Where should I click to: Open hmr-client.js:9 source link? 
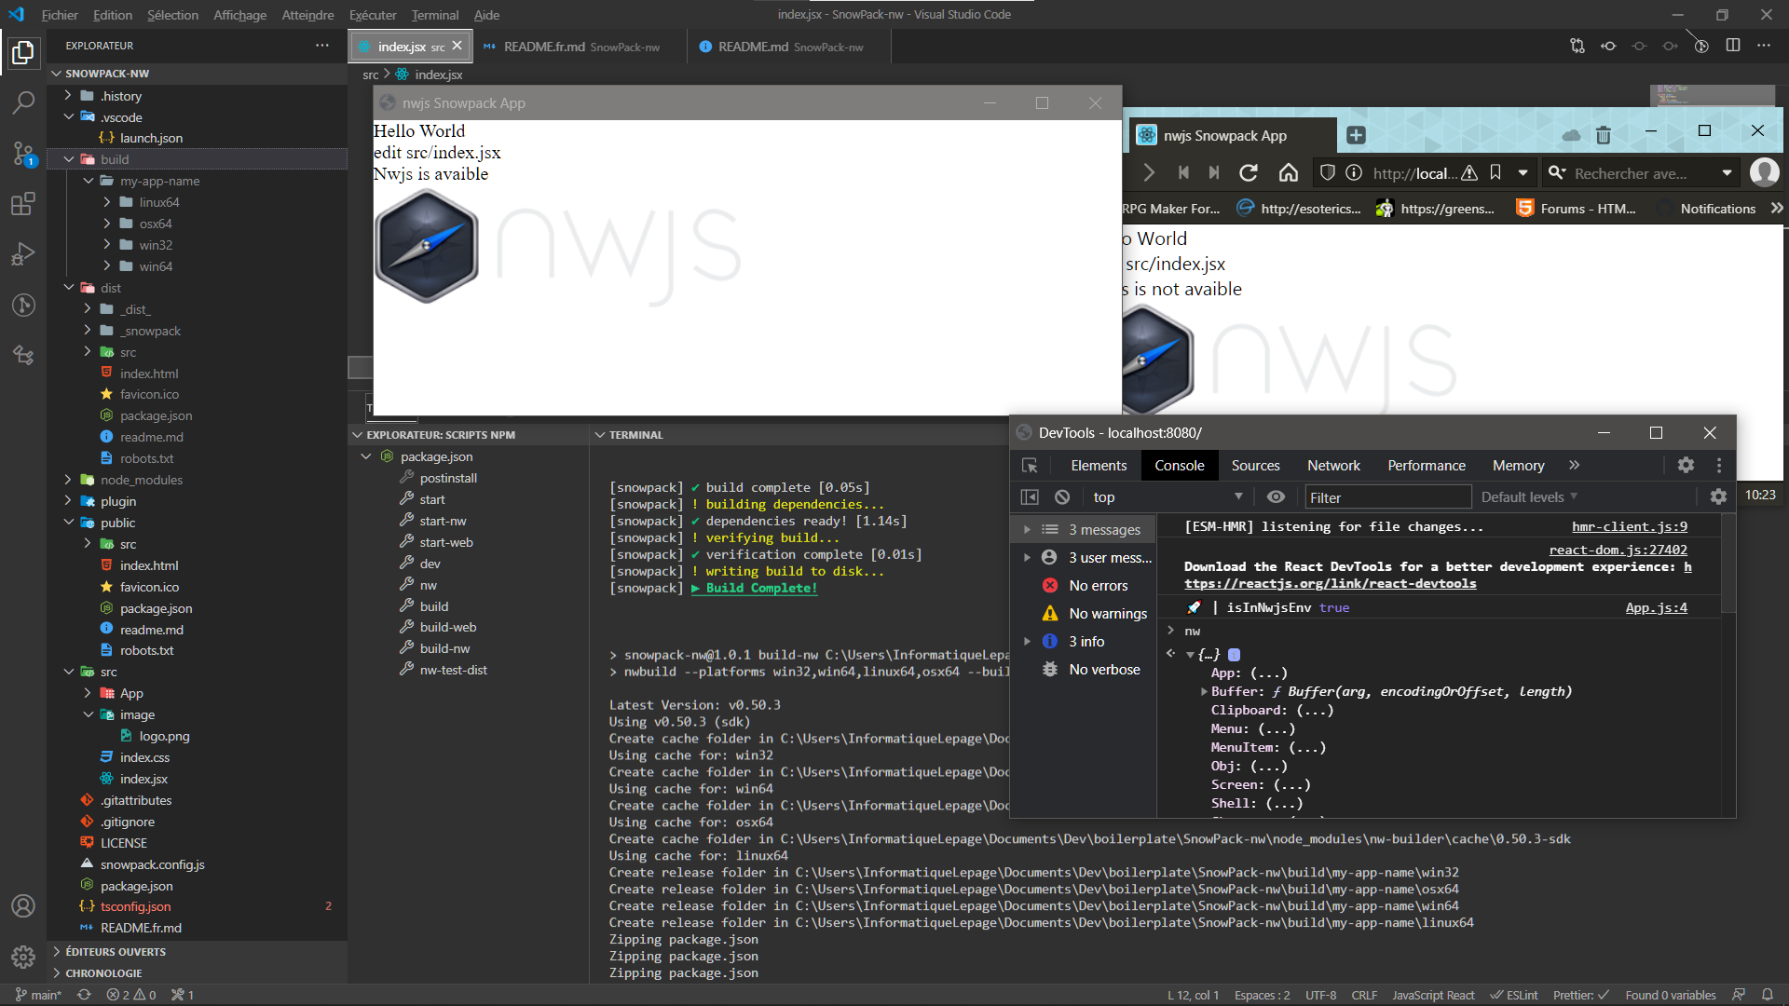pyautogui.click(x=1629, y=527)
